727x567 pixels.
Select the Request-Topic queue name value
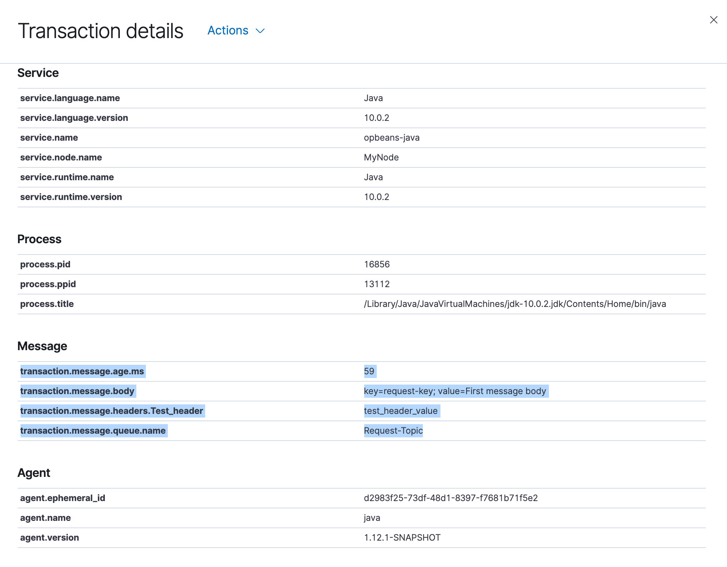(x=393, y=431)
